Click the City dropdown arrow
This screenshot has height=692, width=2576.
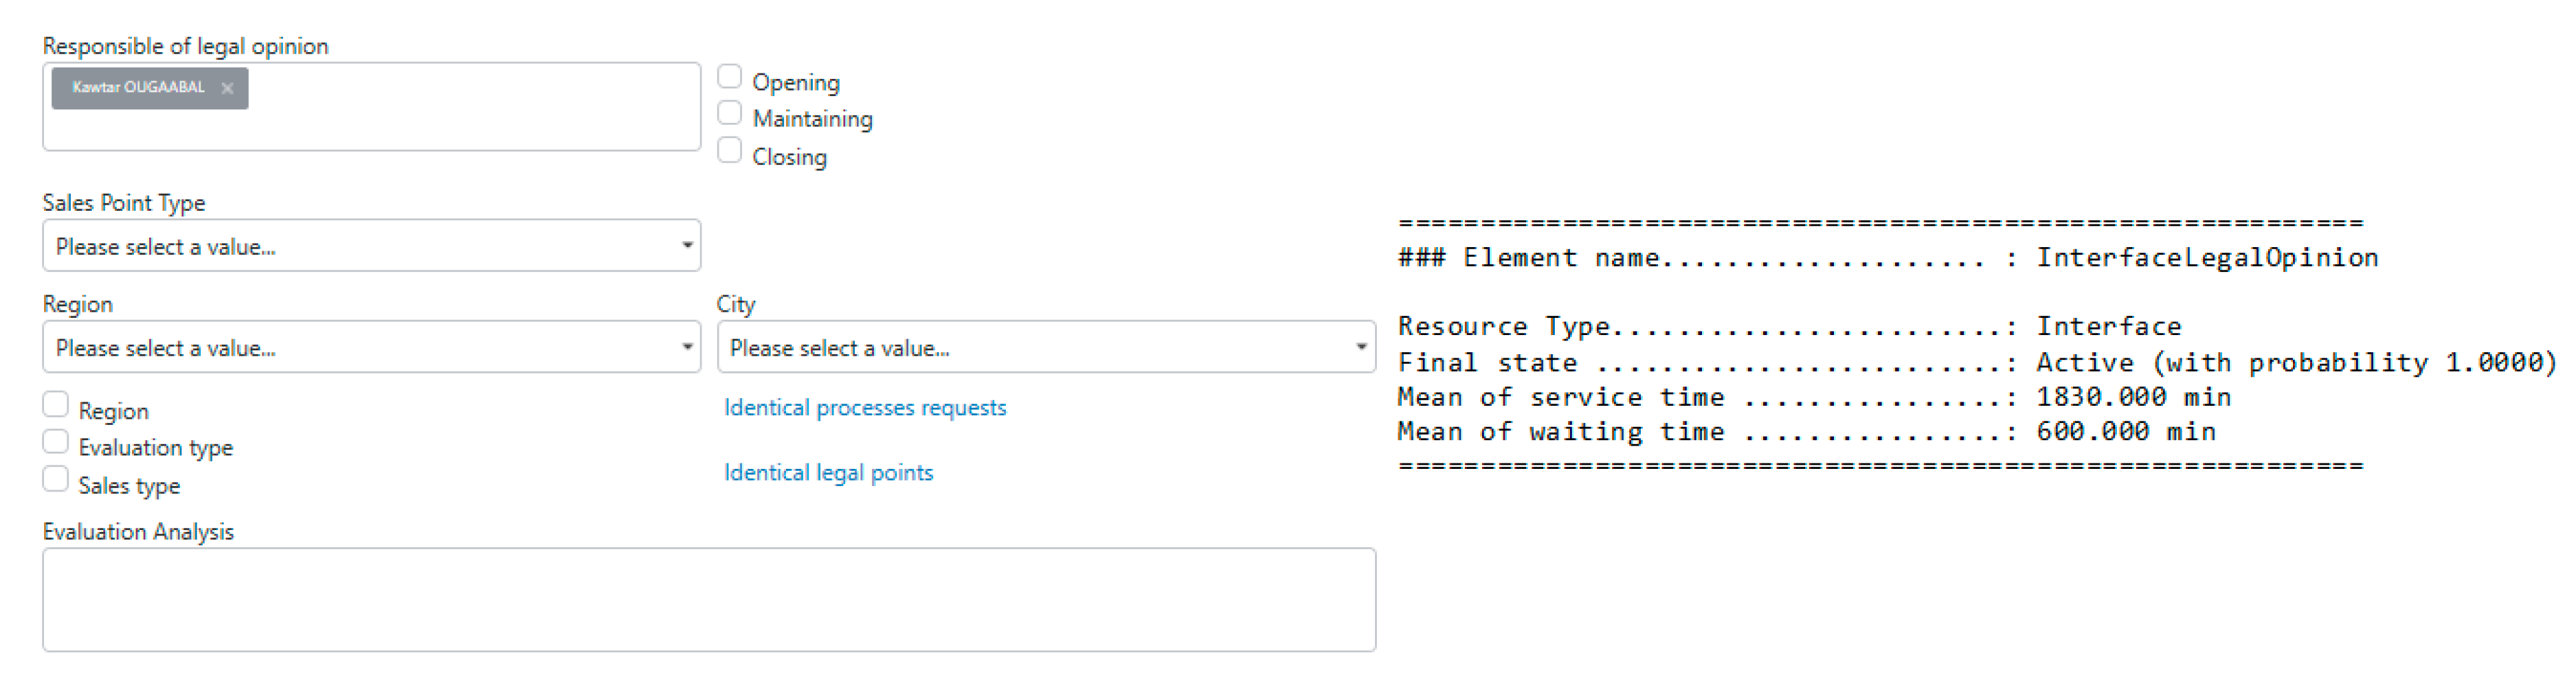[1361, 347]
